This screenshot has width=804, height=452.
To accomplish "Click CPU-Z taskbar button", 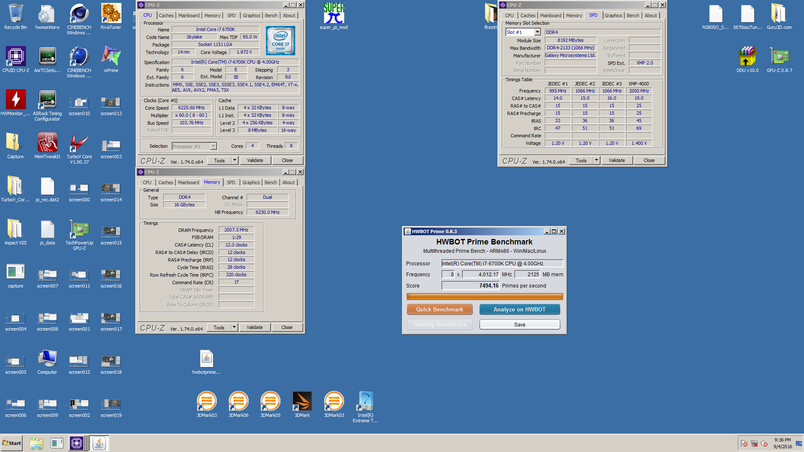I will [x=77, y=443].
